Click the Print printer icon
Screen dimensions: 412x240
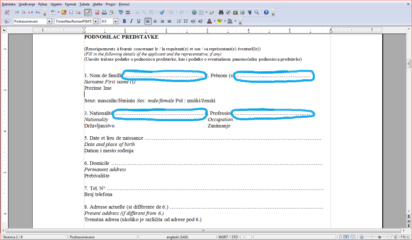(x=104, y=12)
